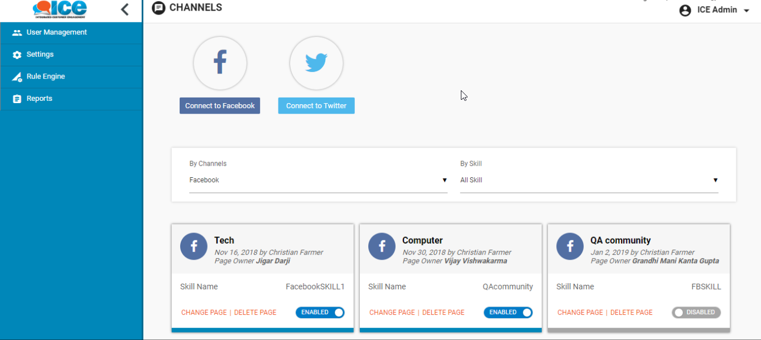Click the large Facebook circle icon
Viewport: 761px width, 340px height.
pyautogui.click(x=220, y=63)
